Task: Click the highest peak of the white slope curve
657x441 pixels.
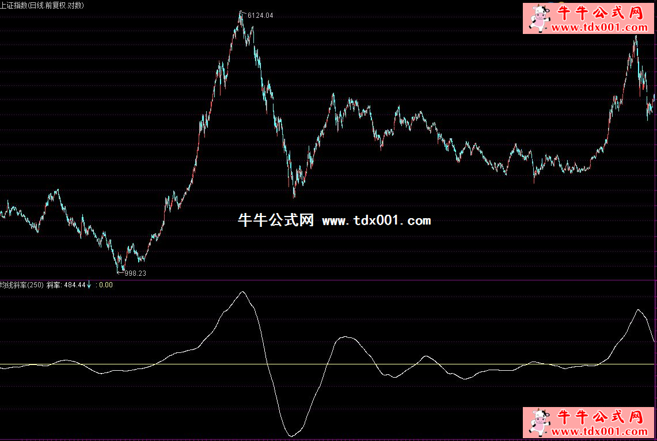Action: pos(242,292)
